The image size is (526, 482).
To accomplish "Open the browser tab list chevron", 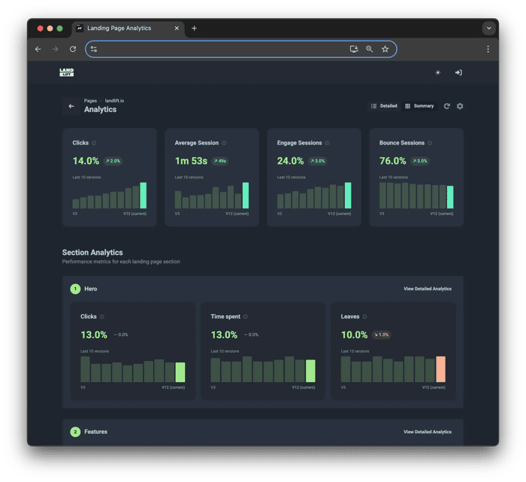I will [x=488, y=28].
